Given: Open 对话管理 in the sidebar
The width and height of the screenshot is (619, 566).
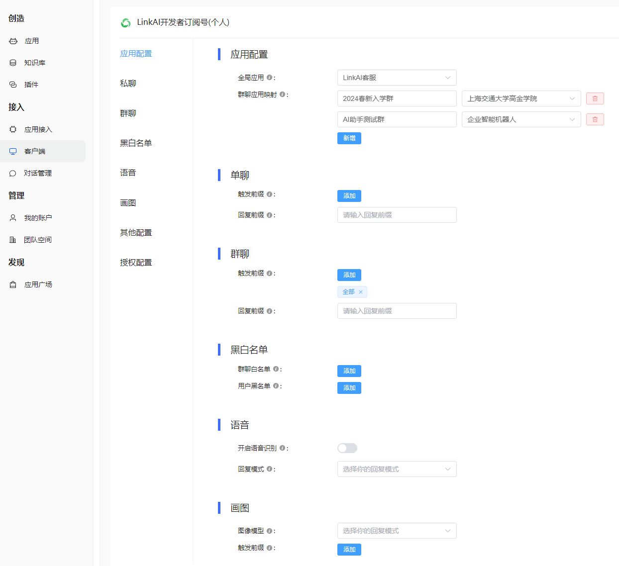Looking at the screenshot, I should coord(43,173).
